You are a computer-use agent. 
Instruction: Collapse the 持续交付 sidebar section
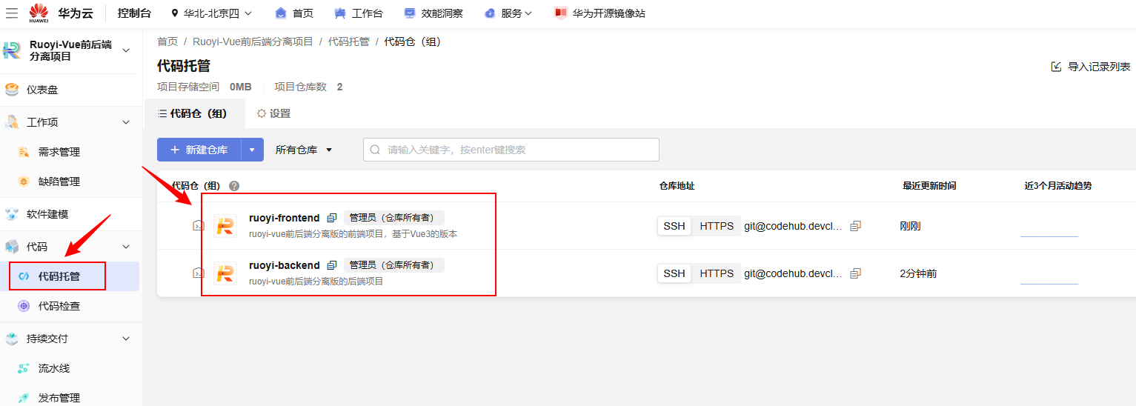[126, 339]
